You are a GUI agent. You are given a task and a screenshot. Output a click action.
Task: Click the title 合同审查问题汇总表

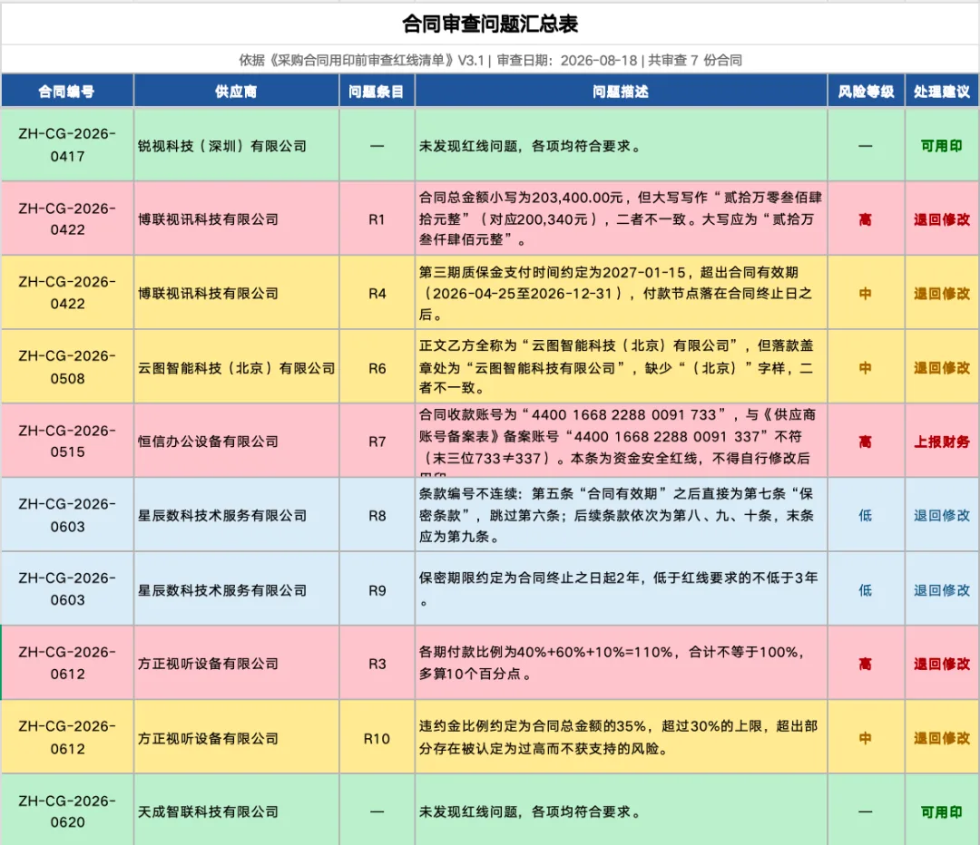pyautogui.click(x=490, y=24)
